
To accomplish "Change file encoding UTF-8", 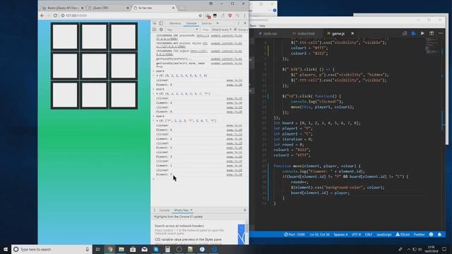I will pos(356,235).
